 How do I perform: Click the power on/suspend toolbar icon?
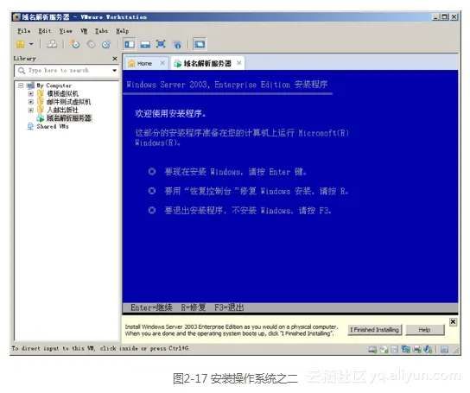coord(20,44)
